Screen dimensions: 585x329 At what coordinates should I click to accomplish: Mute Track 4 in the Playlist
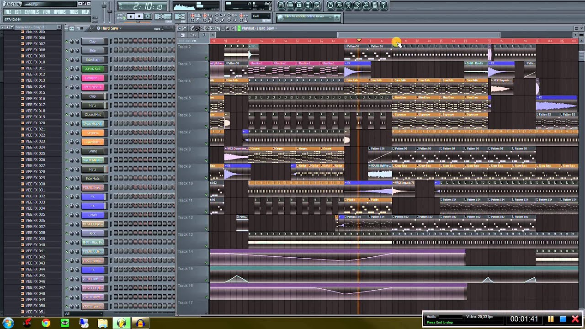pos(206,92)
